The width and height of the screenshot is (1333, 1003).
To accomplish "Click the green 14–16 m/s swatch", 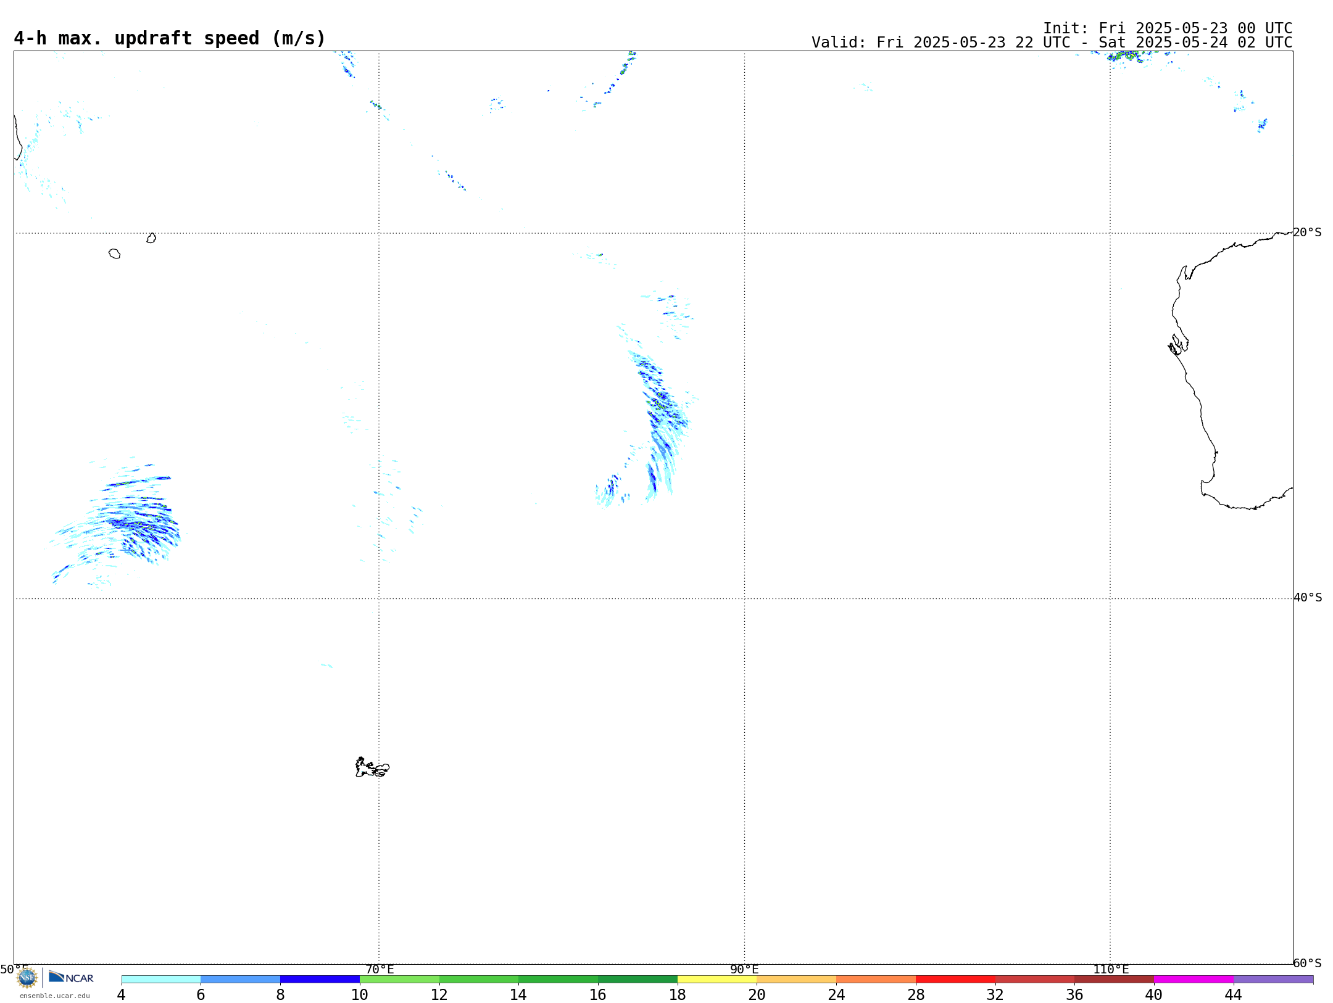I will (559, 979).
